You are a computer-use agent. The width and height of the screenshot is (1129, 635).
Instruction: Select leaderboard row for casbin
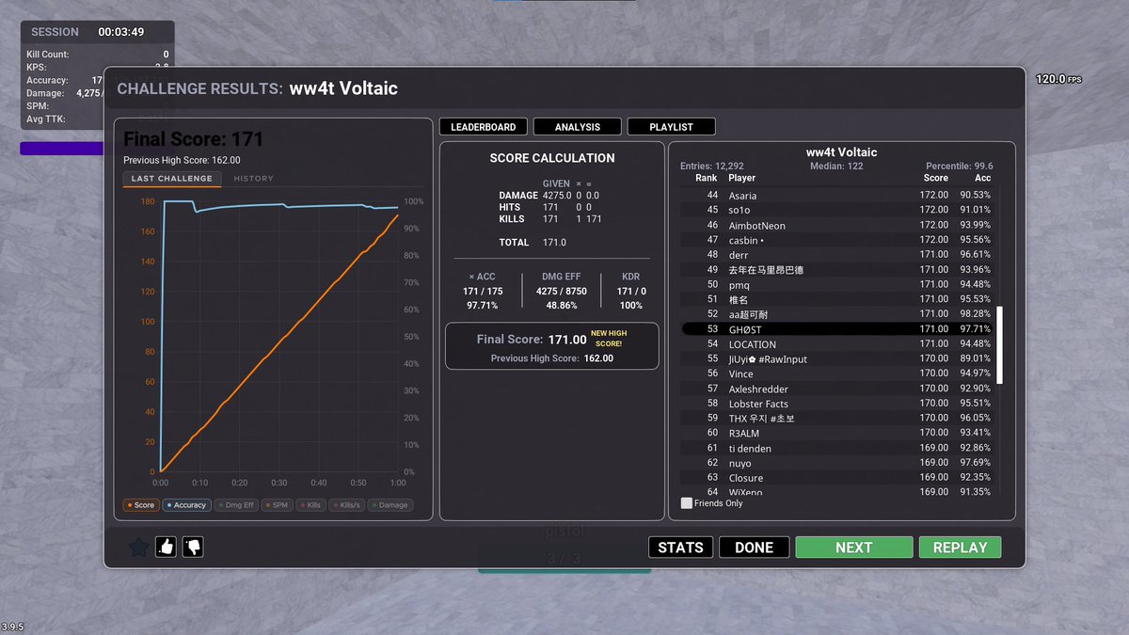[x=837, y=240]
